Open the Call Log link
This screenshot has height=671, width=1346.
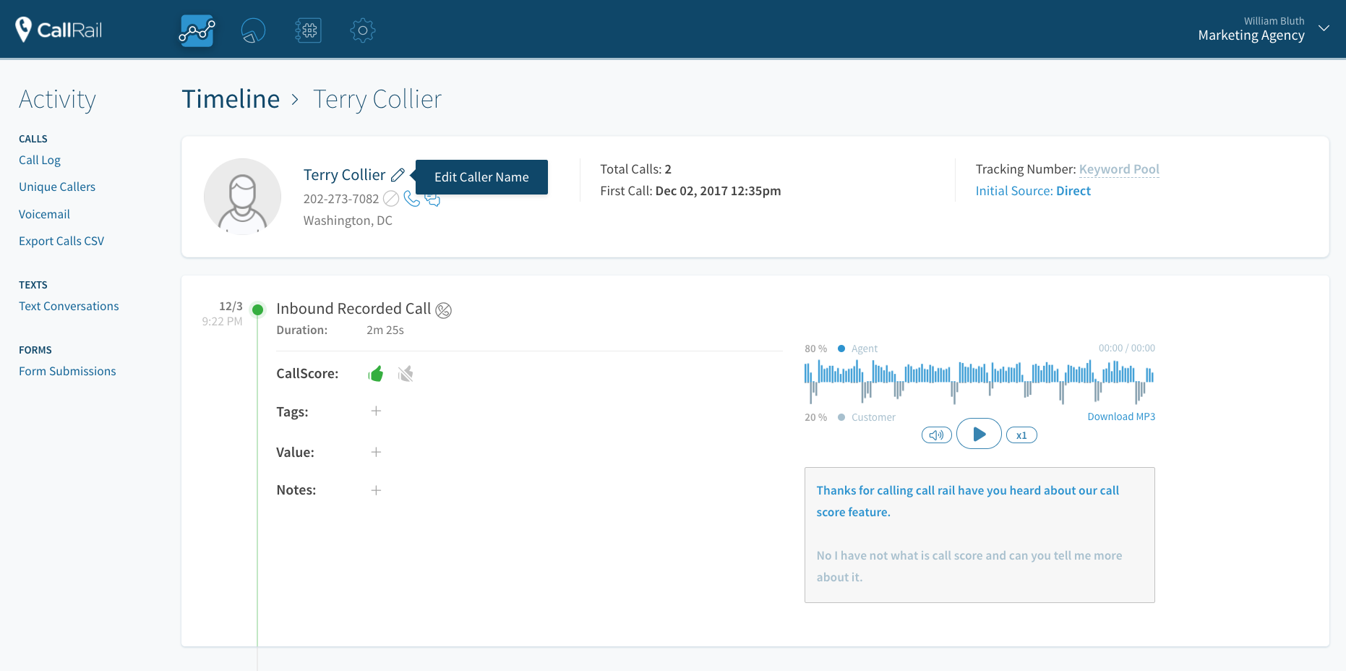(x=40, y=160)
